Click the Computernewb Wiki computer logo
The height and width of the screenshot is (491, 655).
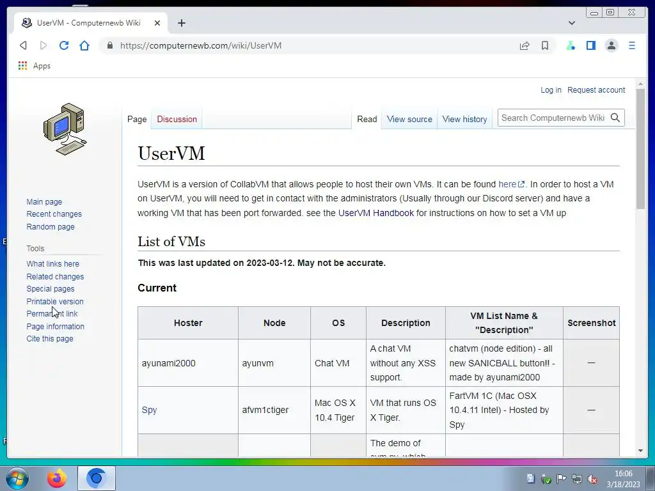[x=65, y=129]
